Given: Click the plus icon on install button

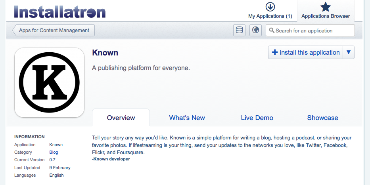Looking at the screenshot, I should click(275, 52).
